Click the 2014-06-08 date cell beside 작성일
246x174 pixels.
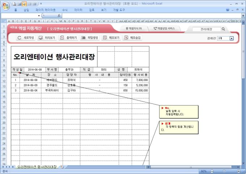pyautogui.click(x=35, y=70)
